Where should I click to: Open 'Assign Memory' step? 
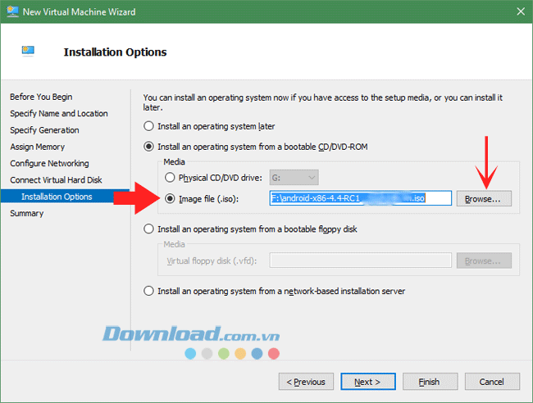[38, 147]
